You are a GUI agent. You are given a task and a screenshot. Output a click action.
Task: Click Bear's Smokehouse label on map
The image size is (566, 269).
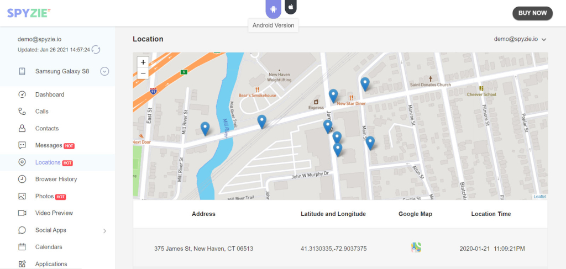click(257, 96)
